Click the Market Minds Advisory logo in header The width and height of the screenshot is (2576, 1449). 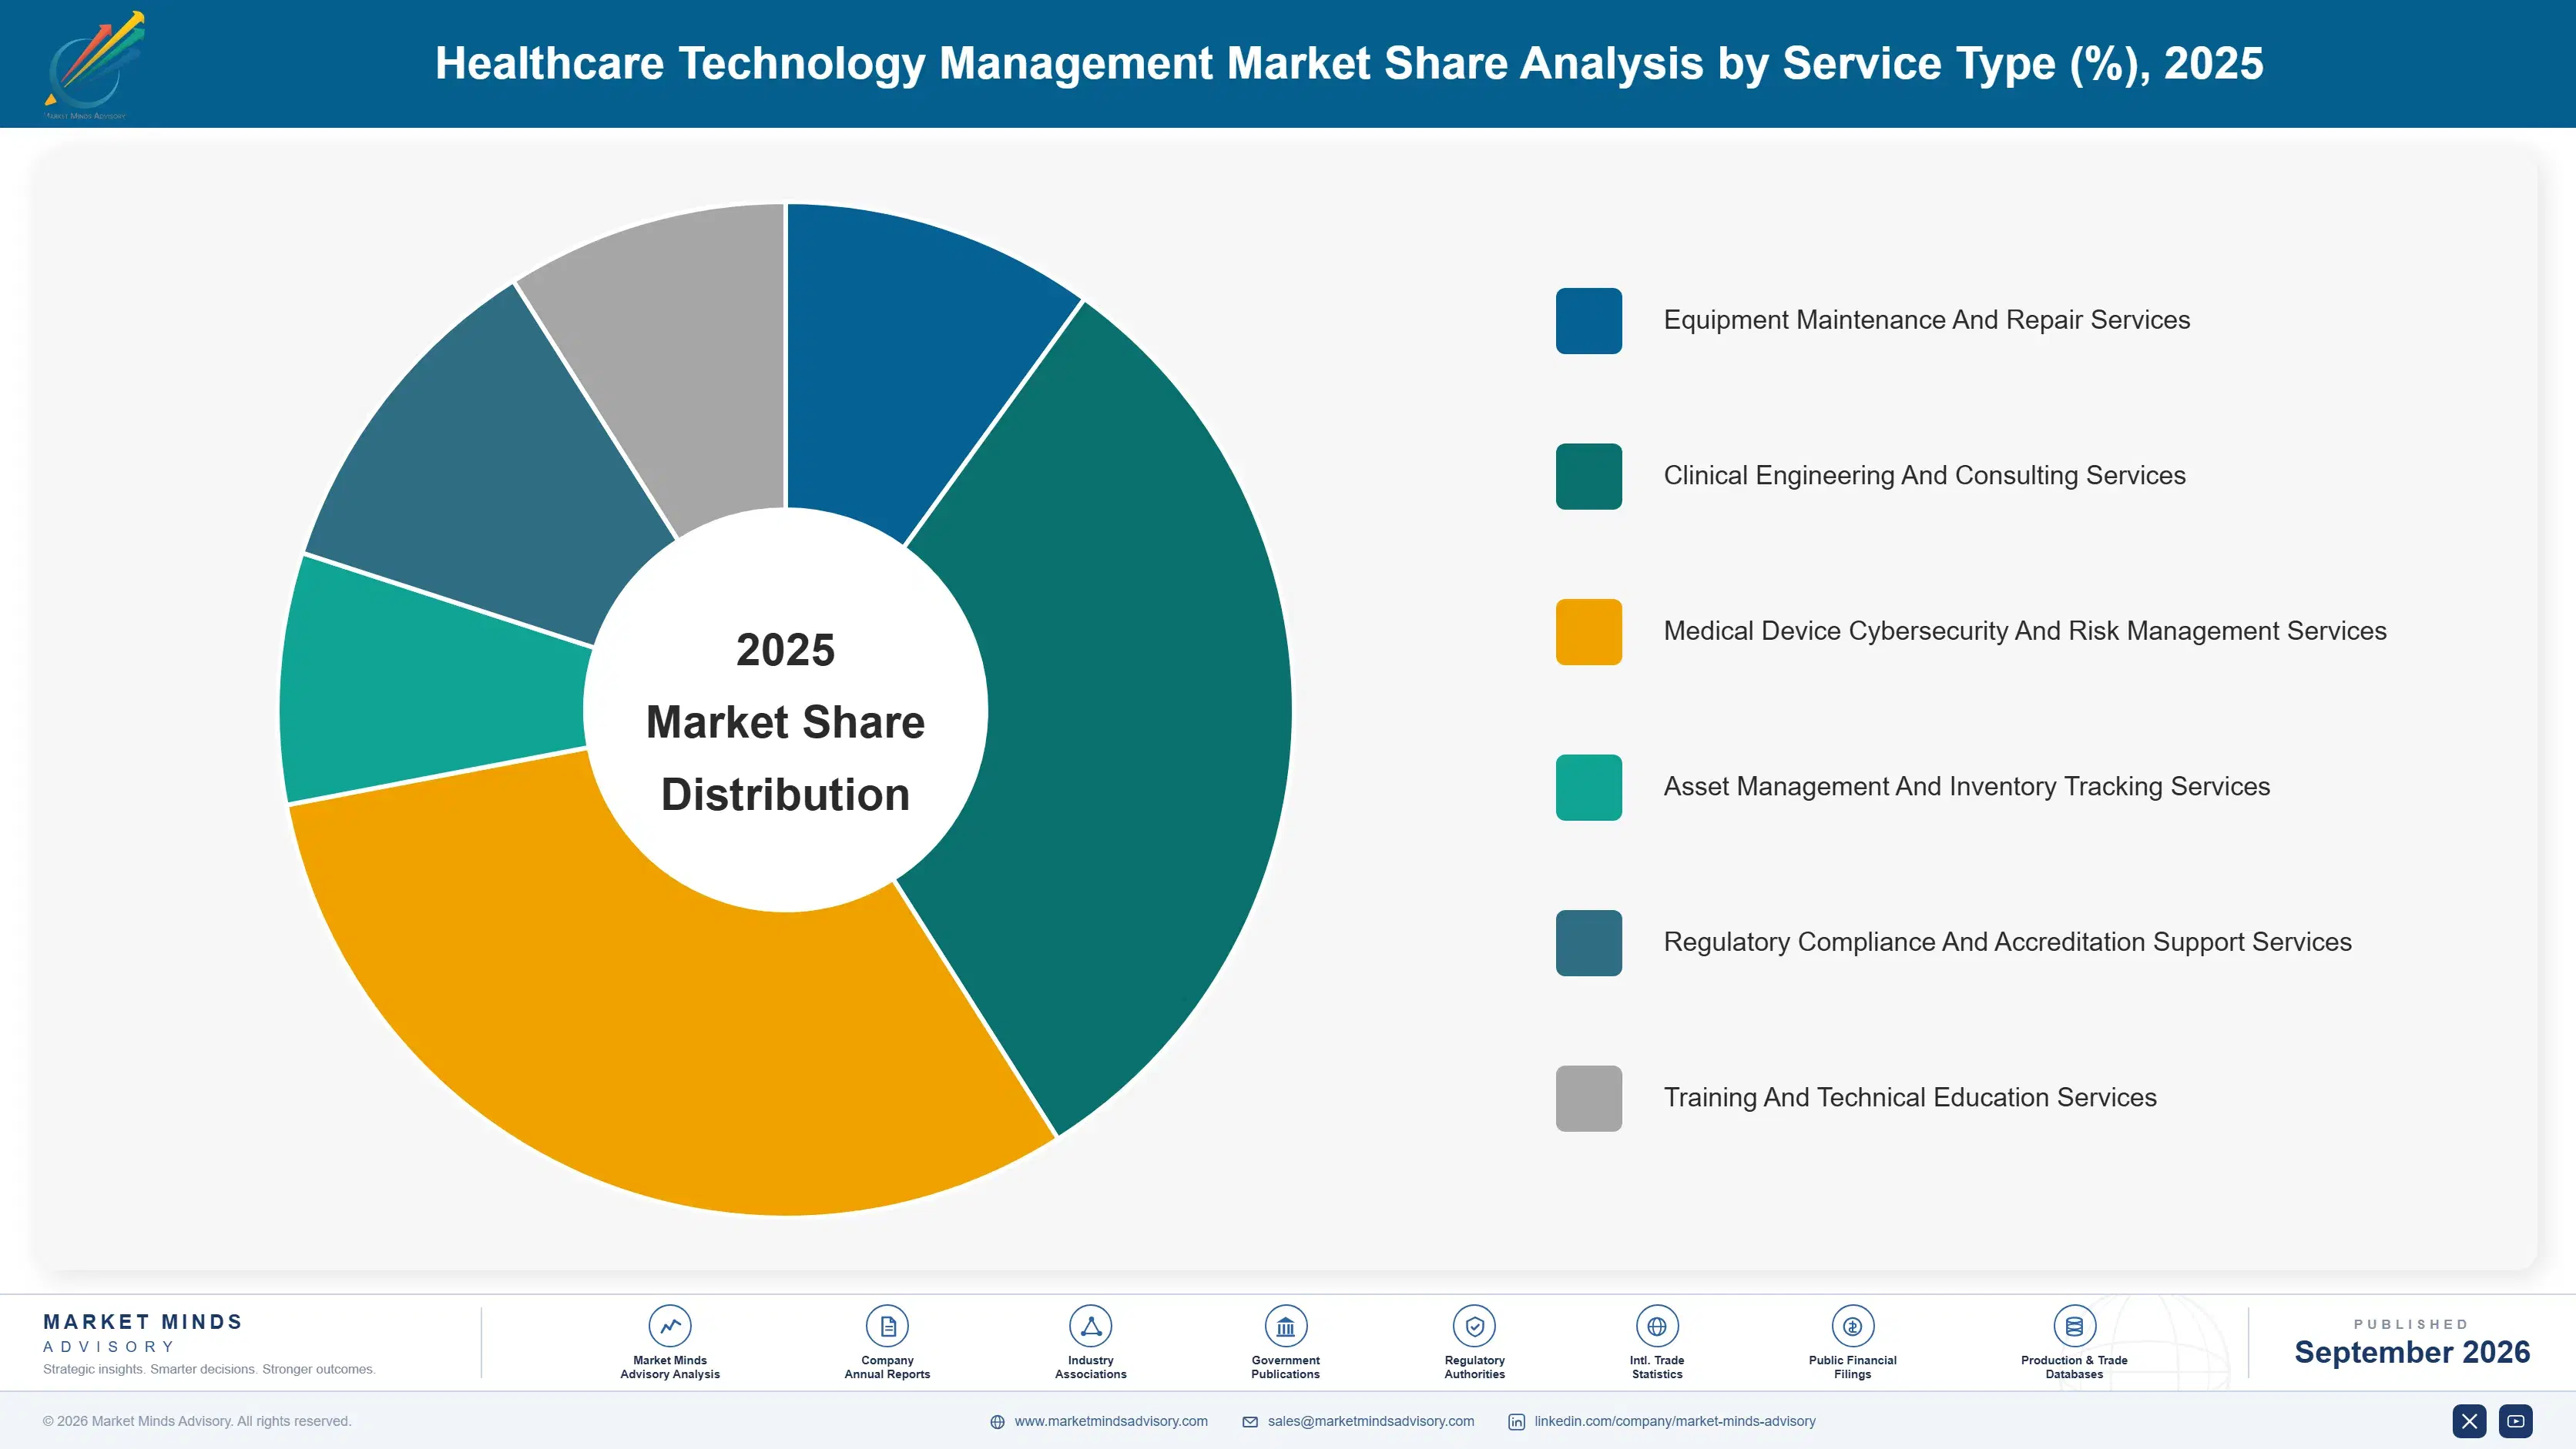click(94, 65)
